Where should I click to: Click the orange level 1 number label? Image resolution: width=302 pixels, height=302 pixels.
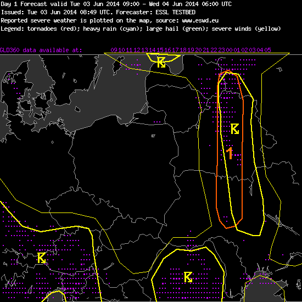coord(230,153)
